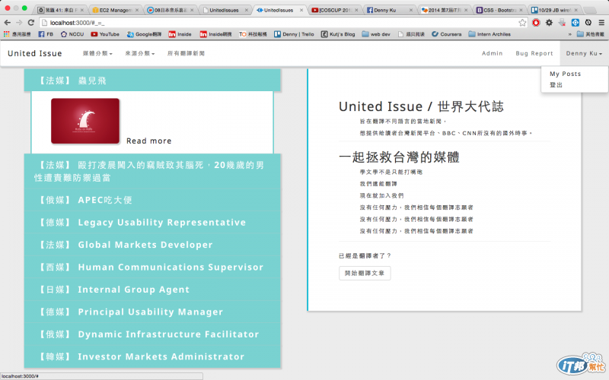
Task: Switch to the 10/29 JB wireframe Trello tab
Action: click(x=555, y=10)
